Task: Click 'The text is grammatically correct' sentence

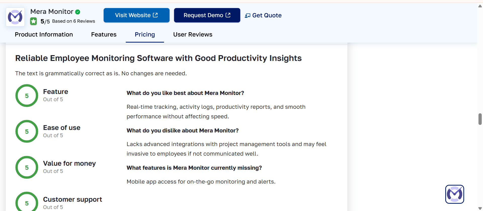Action: coord(101,73)
